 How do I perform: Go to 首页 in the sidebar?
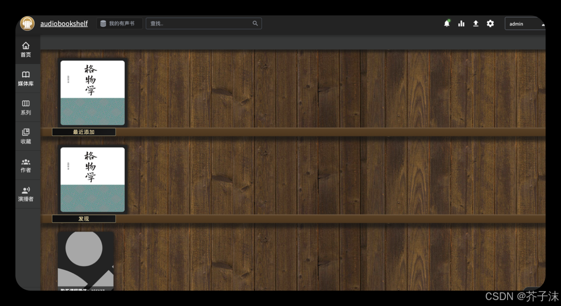click(x=26, y=49)
